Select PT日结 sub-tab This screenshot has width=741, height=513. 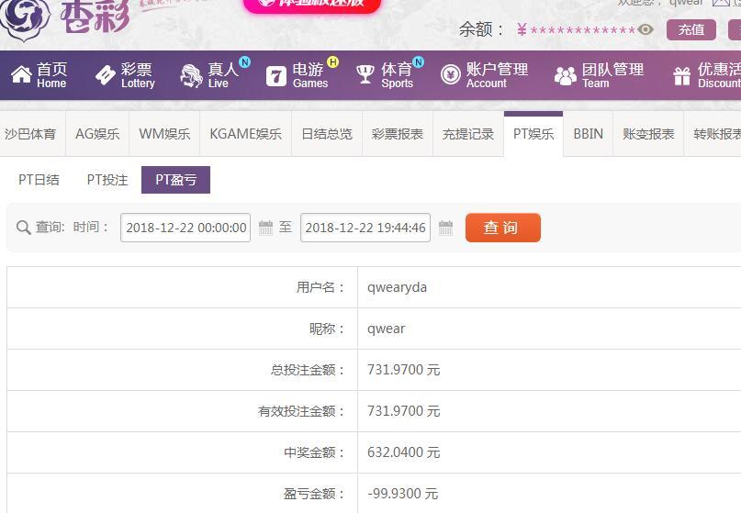click(x=39, y=180)
